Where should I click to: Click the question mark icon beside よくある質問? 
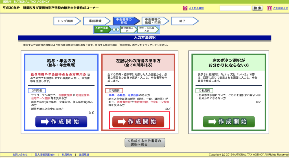point(185,8)
